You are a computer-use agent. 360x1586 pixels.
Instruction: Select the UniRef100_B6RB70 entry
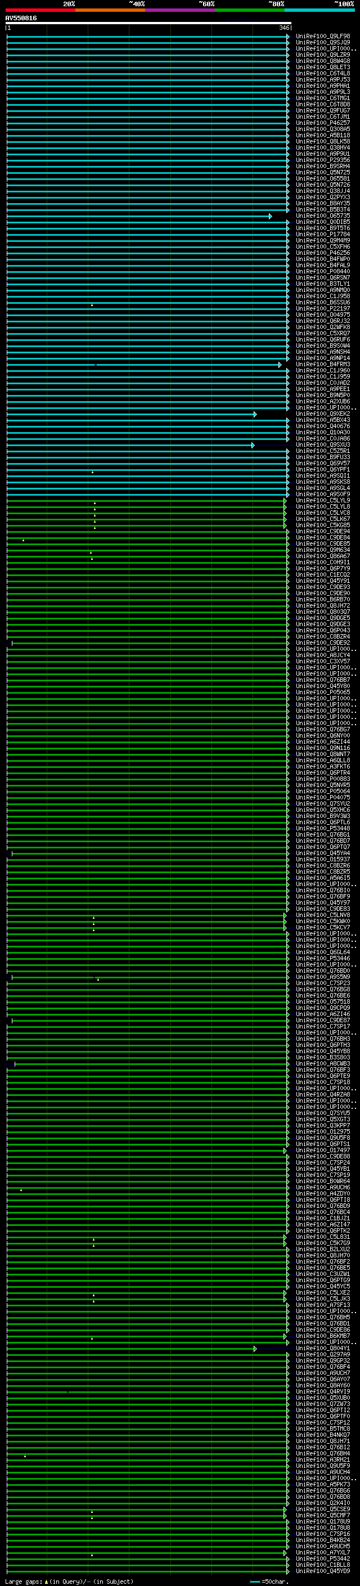pos(323,599)
